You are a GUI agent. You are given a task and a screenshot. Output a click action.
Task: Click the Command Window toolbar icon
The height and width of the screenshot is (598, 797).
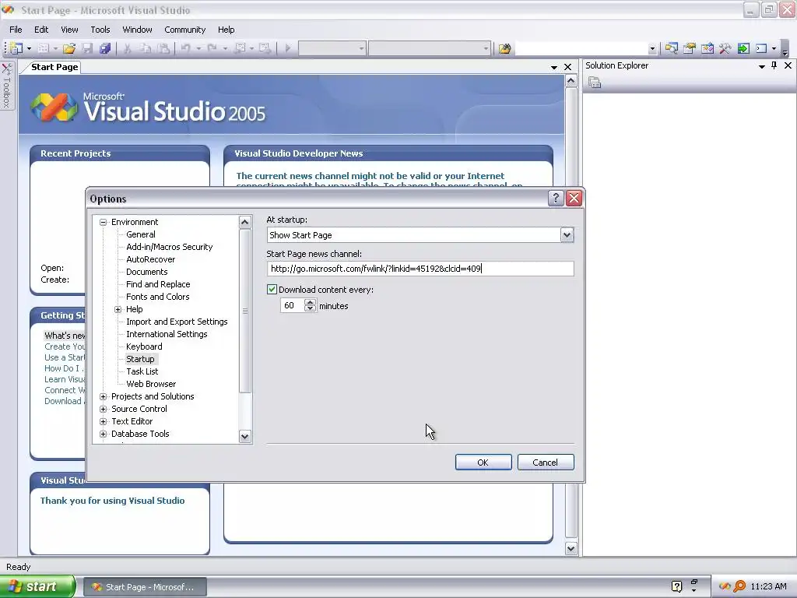(x=761, y=48)
